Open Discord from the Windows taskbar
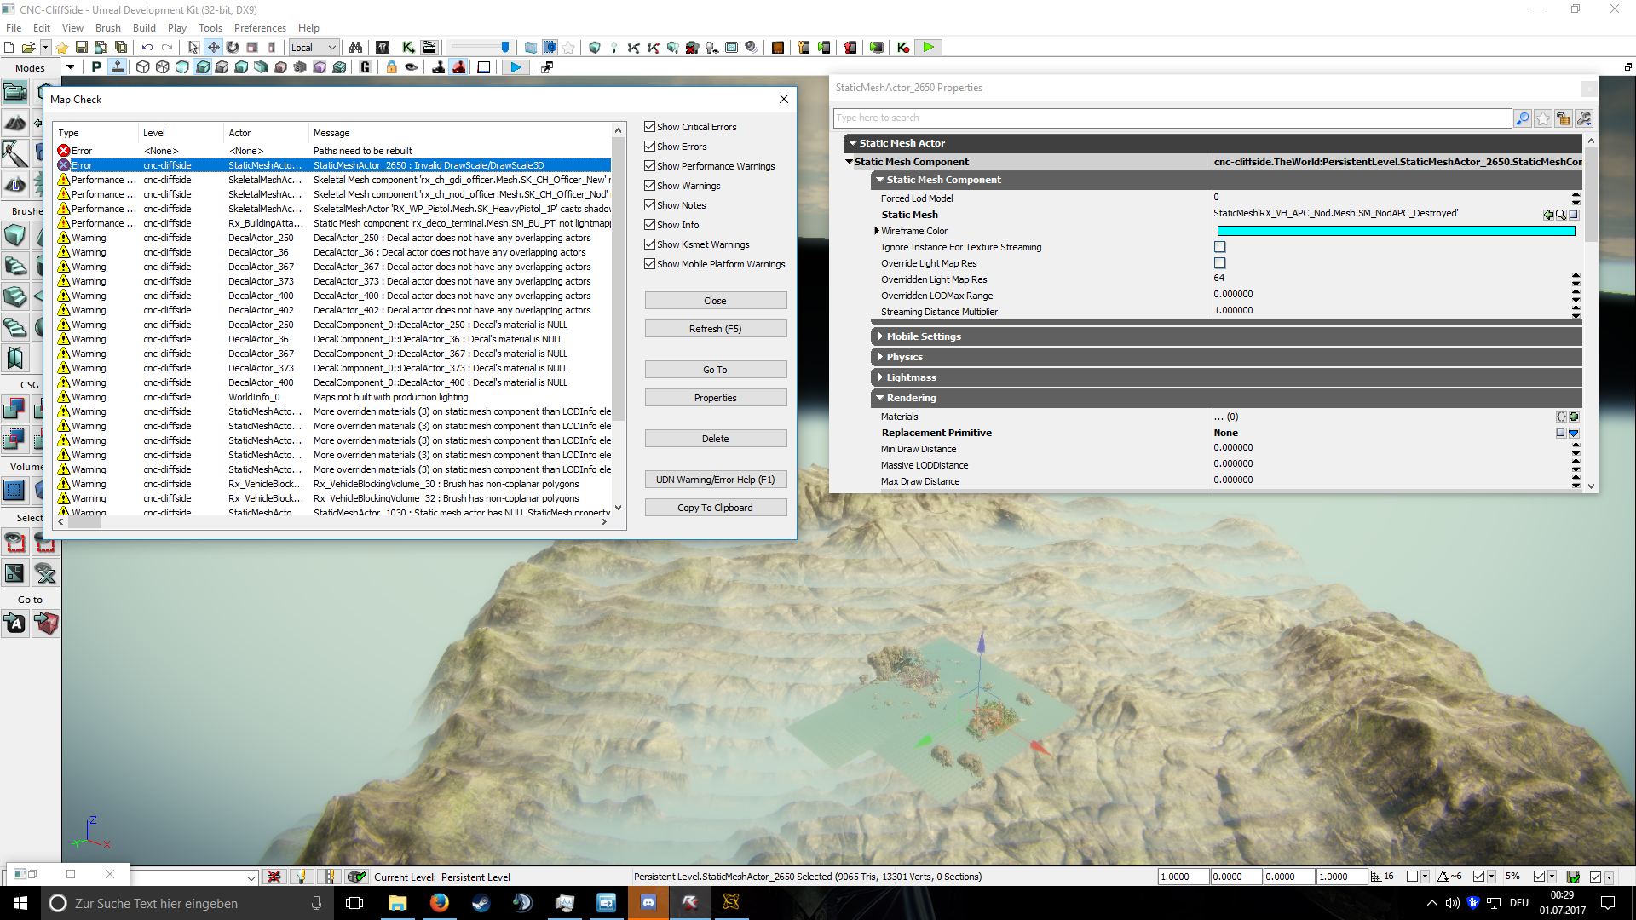This screenshot has width=1636, height=920. [648, 902]
